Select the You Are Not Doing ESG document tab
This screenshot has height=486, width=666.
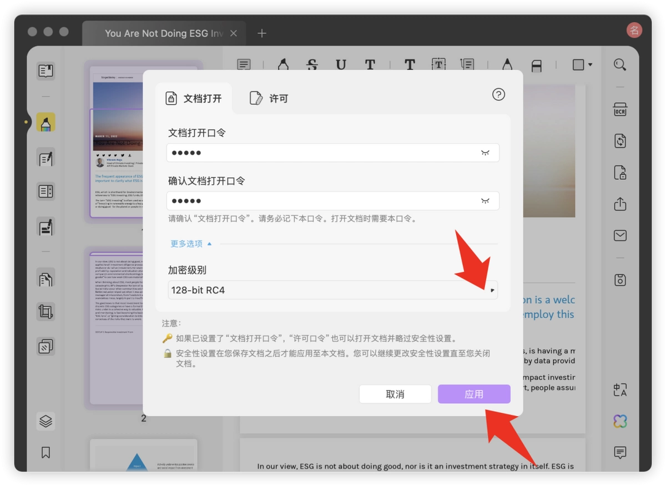(163, 33)
